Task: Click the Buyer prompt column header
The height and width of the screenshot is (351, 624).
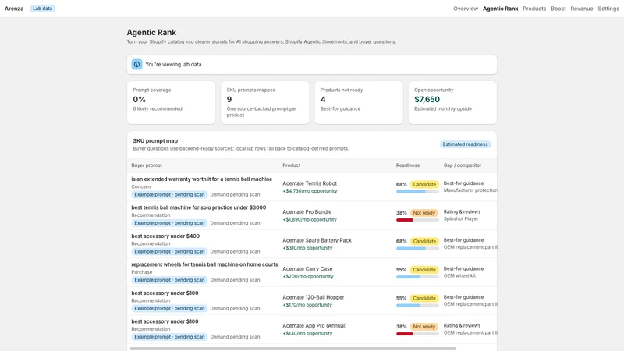Action: pyautogui.click(x=147, y=165)
